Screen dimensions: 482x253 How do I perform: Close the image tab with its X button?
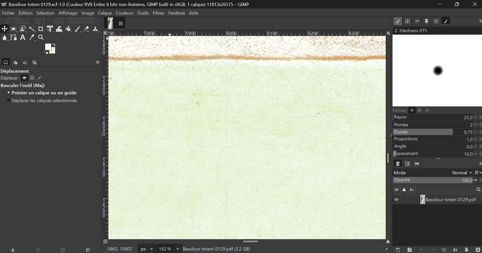[121, 23]
